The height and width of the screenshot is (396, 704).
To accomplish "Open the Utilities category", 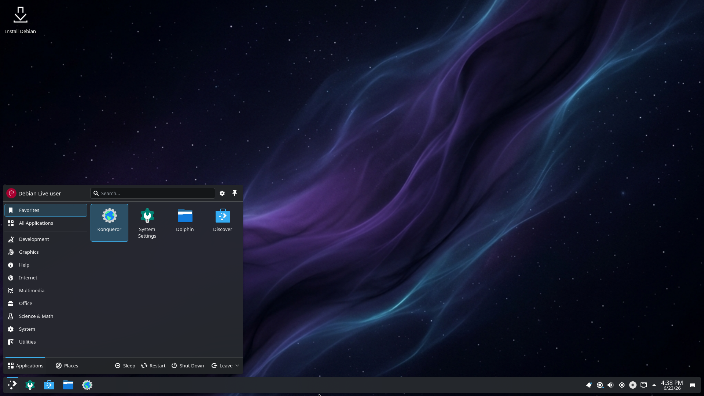I will click(46, 342).
